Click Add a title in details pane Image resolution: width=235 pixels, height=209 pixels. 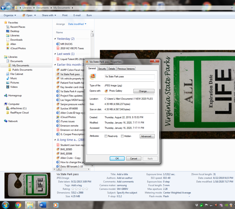pos(122,174)
